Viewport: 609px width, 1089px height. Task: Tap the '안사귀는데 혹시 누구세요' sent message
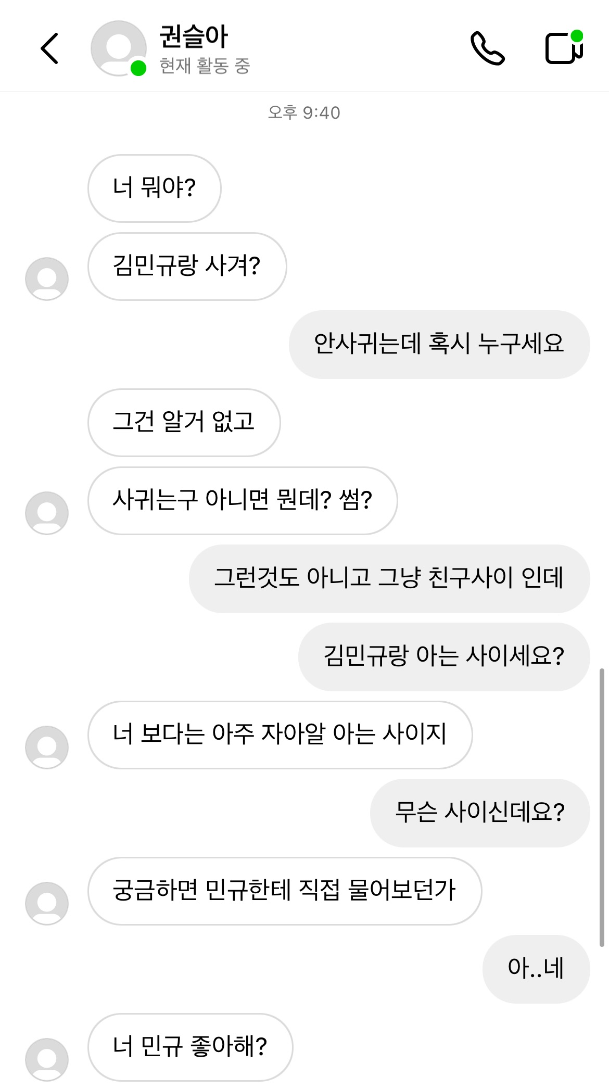(x=439, y=344)
